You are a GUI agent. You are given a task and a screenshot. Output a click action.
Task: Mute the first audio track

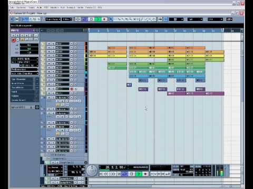pos(49,98)
